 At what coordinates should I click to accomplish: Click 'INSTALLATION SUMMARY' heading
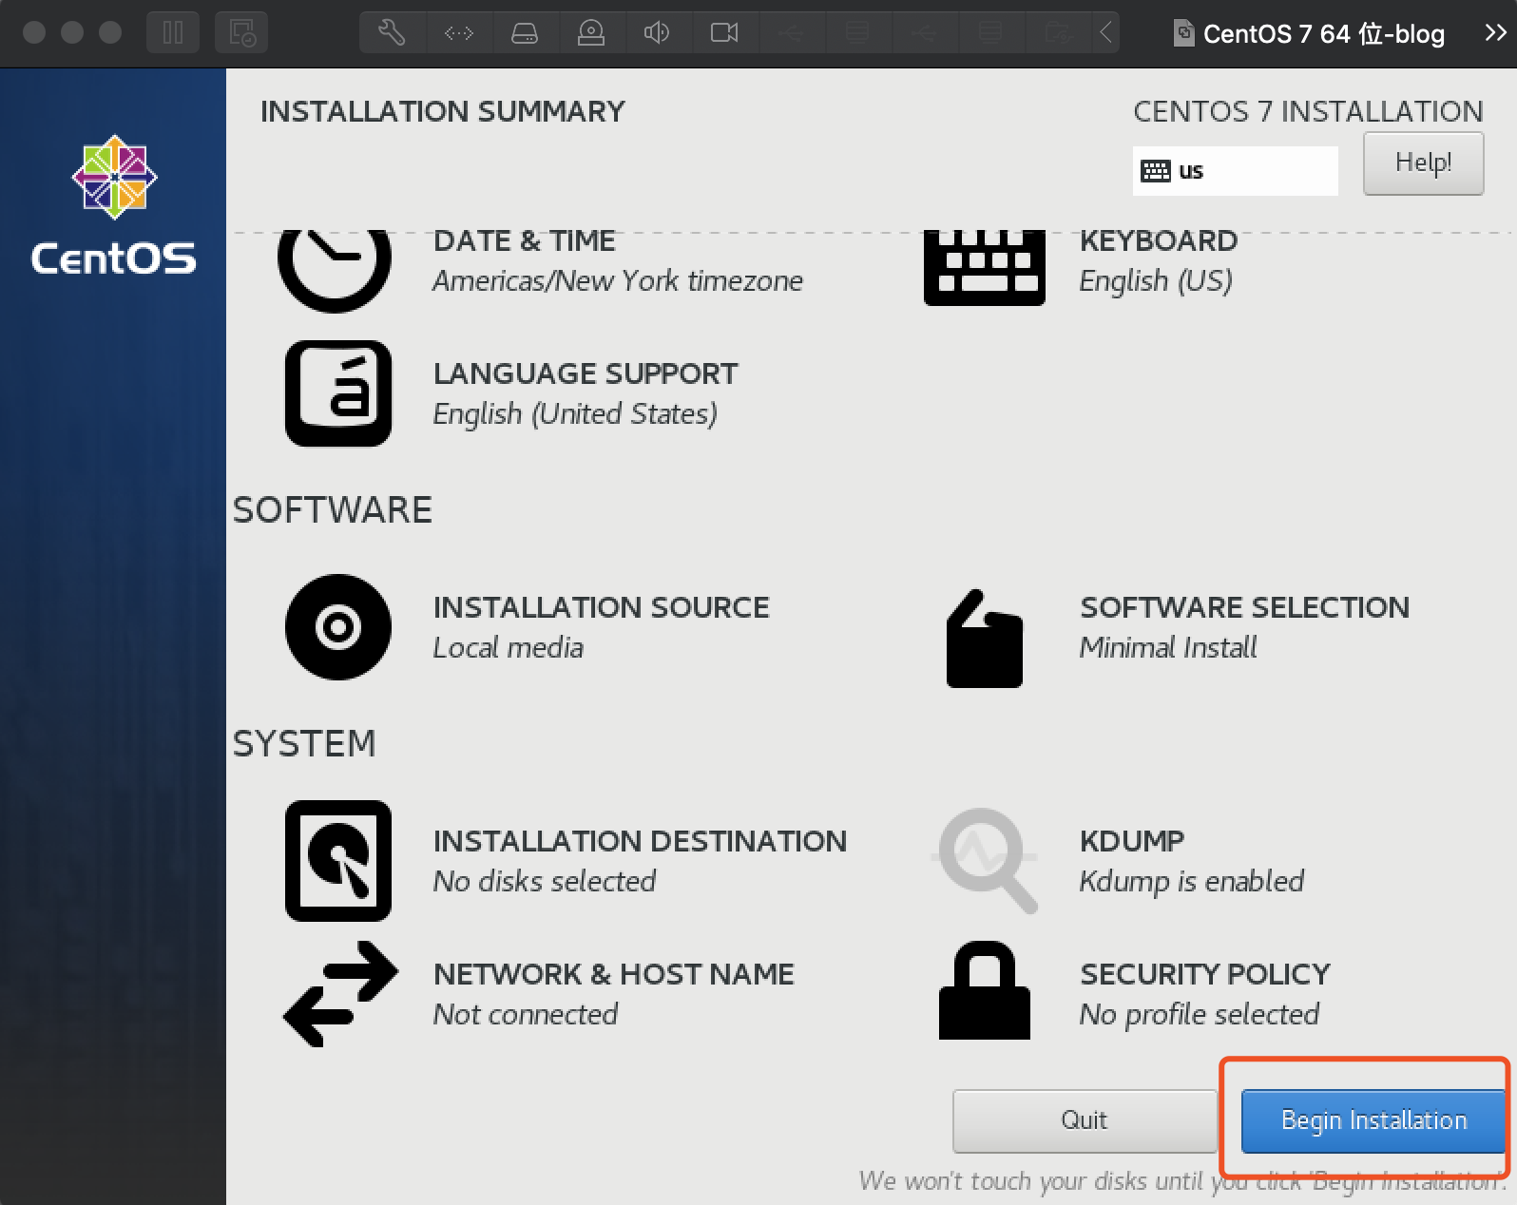point(443,111)
